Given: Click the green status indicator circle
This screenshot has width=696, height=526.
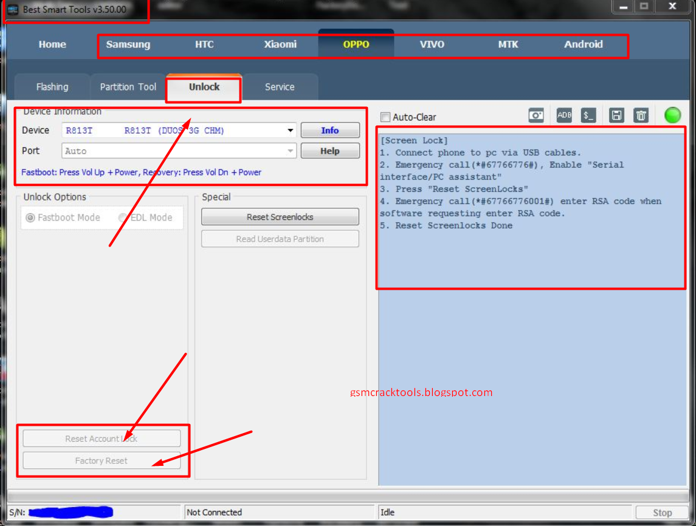Looking at the screenshot, I should (x=672, y=115).
